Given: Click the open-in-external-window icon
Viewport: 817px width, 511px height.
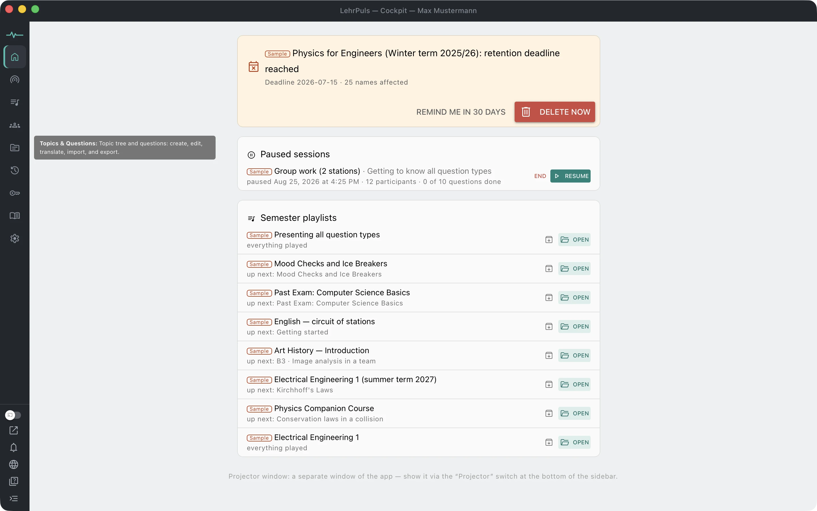Looking at the screenshot, I should click(14, 430).
